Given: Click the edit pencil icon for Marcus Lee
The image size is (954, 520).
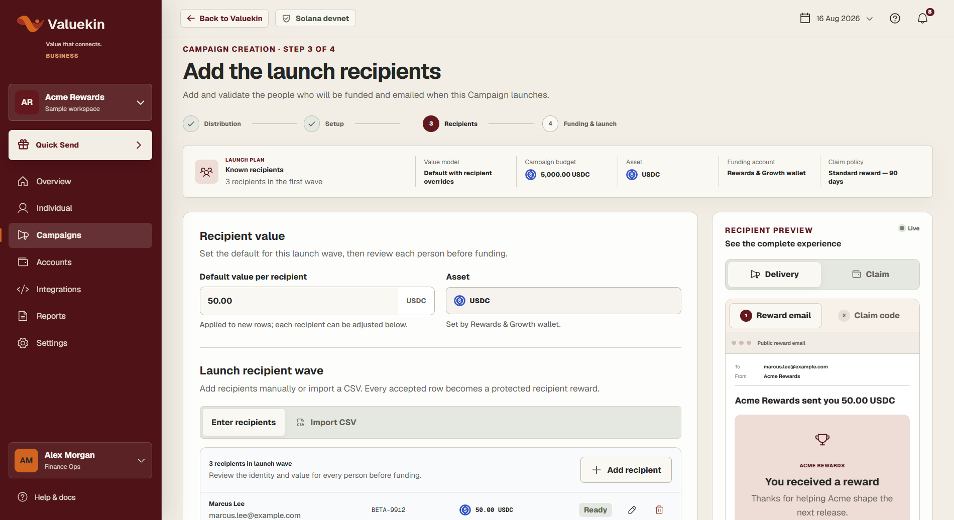Looking at the screenshot, I should (x=632, y=510).
